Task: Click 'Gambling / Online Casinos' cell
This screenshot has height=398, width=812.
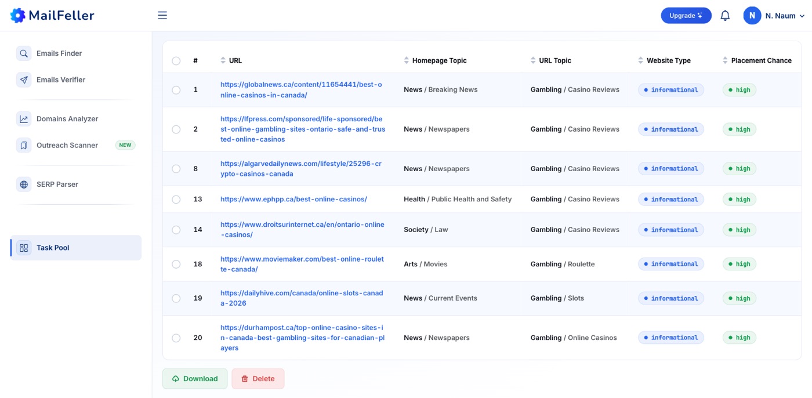Action: point(574,338)
